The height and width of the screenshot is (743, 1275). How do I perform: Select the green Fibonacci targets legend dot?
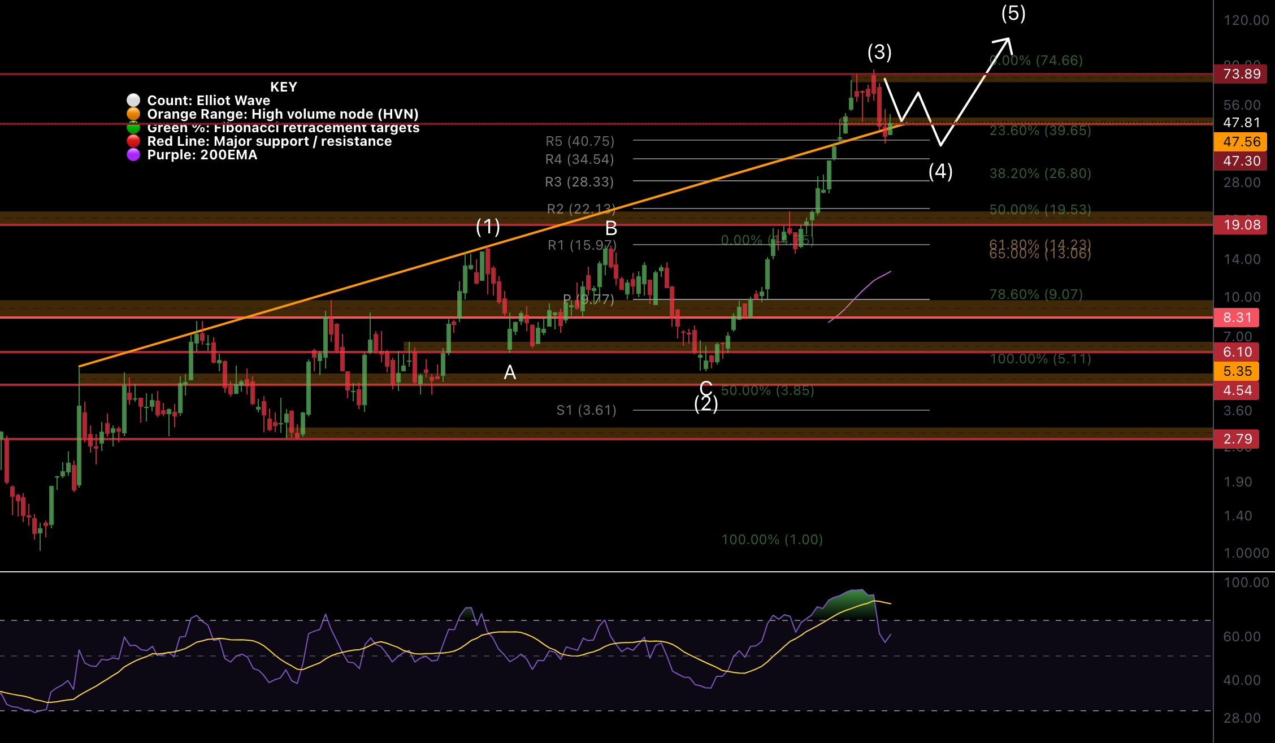pyautogui.click(x=134, y=128)
